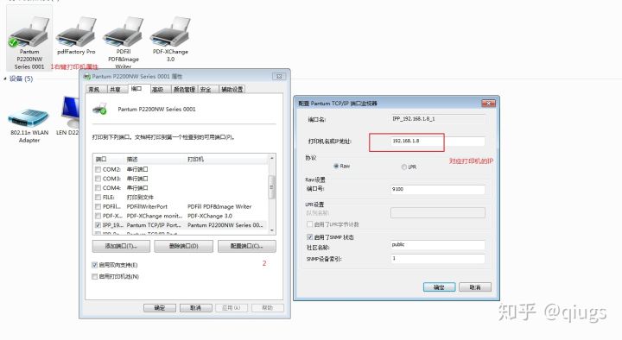Image resolution: width=622 pixels, height=340 pixels.
Task: Select the 'Pantum P2200NW Series 00..' printer cell
Action: coord(225,225)
